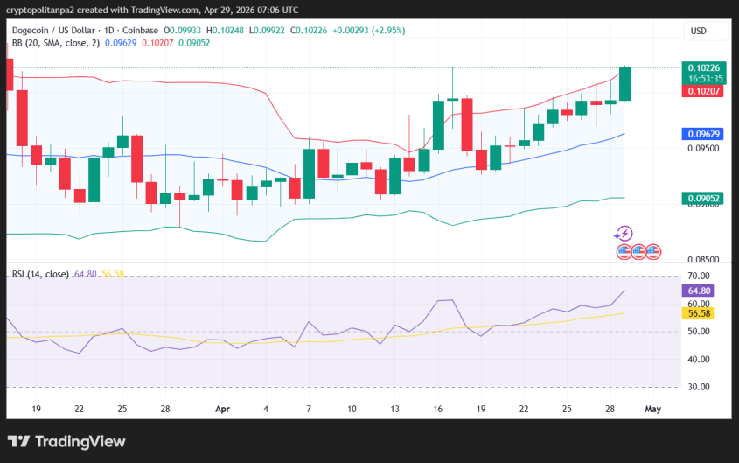
Task: Click the Apr label on time axis
Action: (221, 409)
